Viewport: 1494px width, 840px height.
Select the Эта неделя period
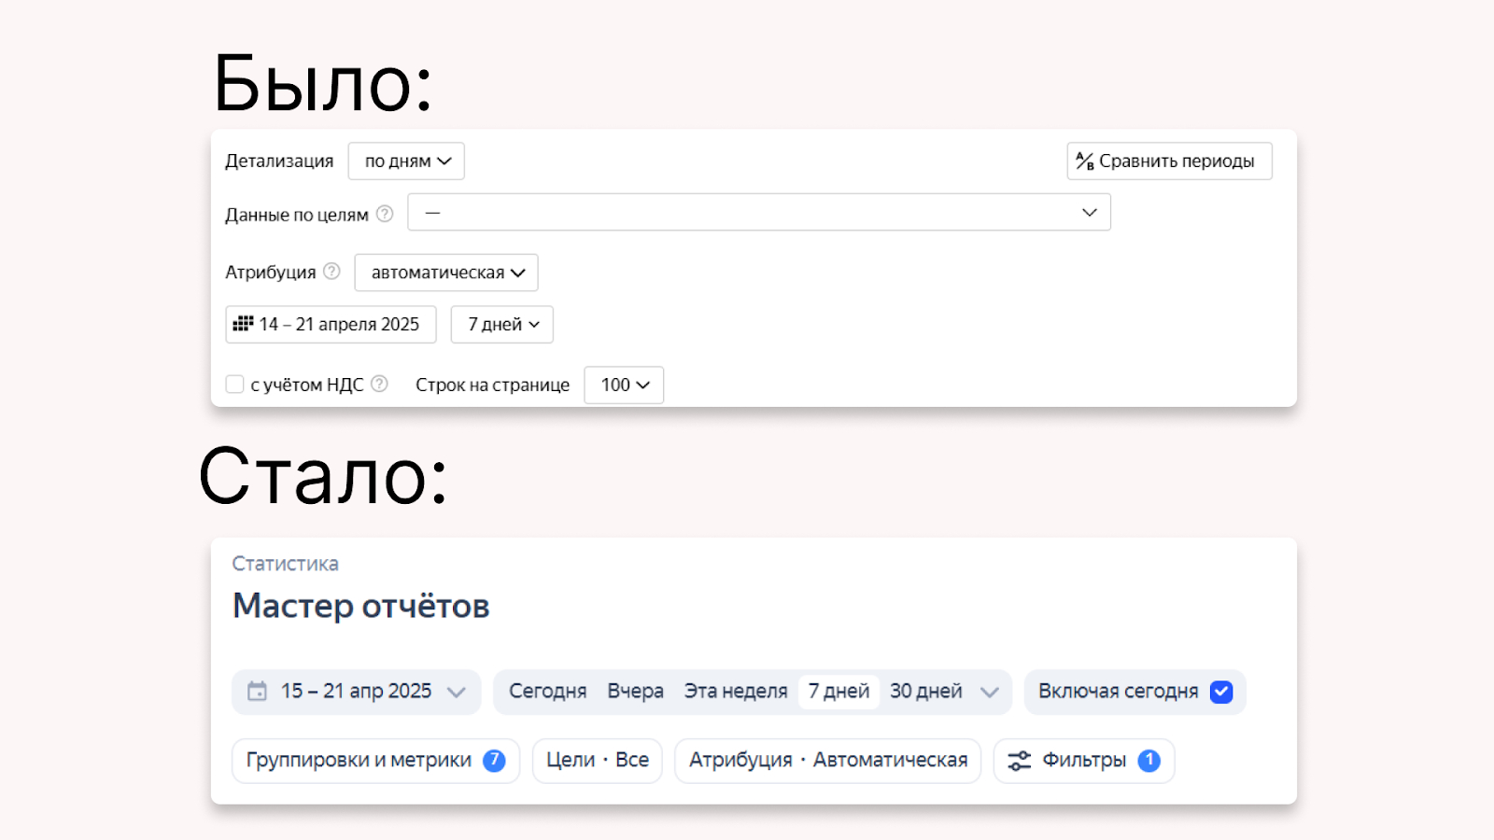(736, 692)
